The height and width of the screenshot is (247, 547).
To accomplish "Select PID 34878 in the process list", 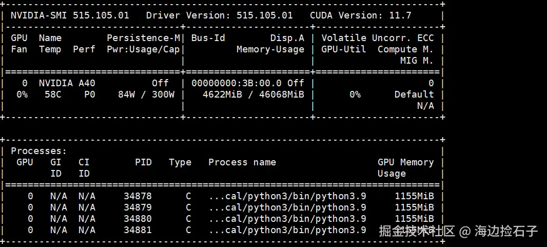I will (138, 196).
